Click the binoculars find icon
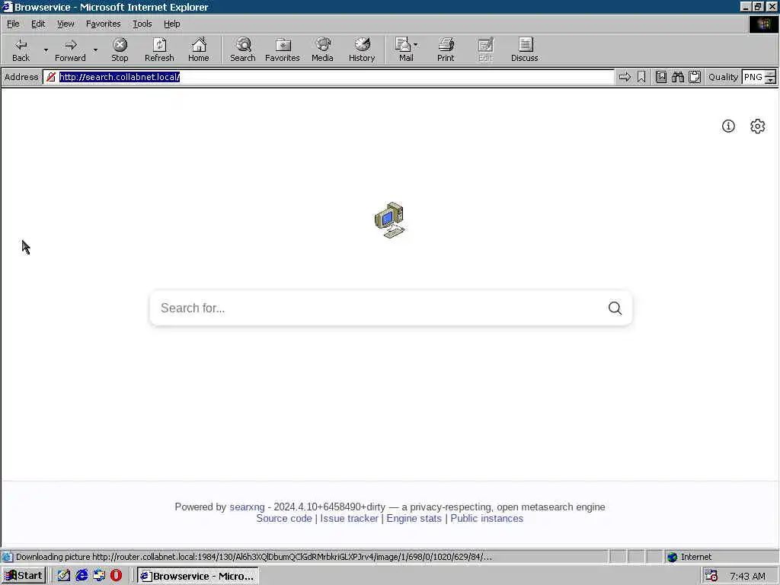 [x=677, y=77]
